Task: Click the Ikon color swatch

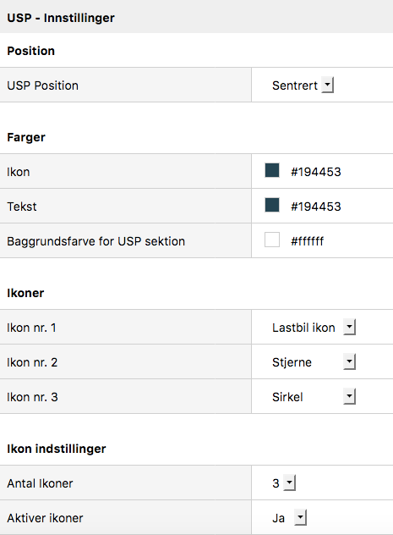Action: (272, 171)
